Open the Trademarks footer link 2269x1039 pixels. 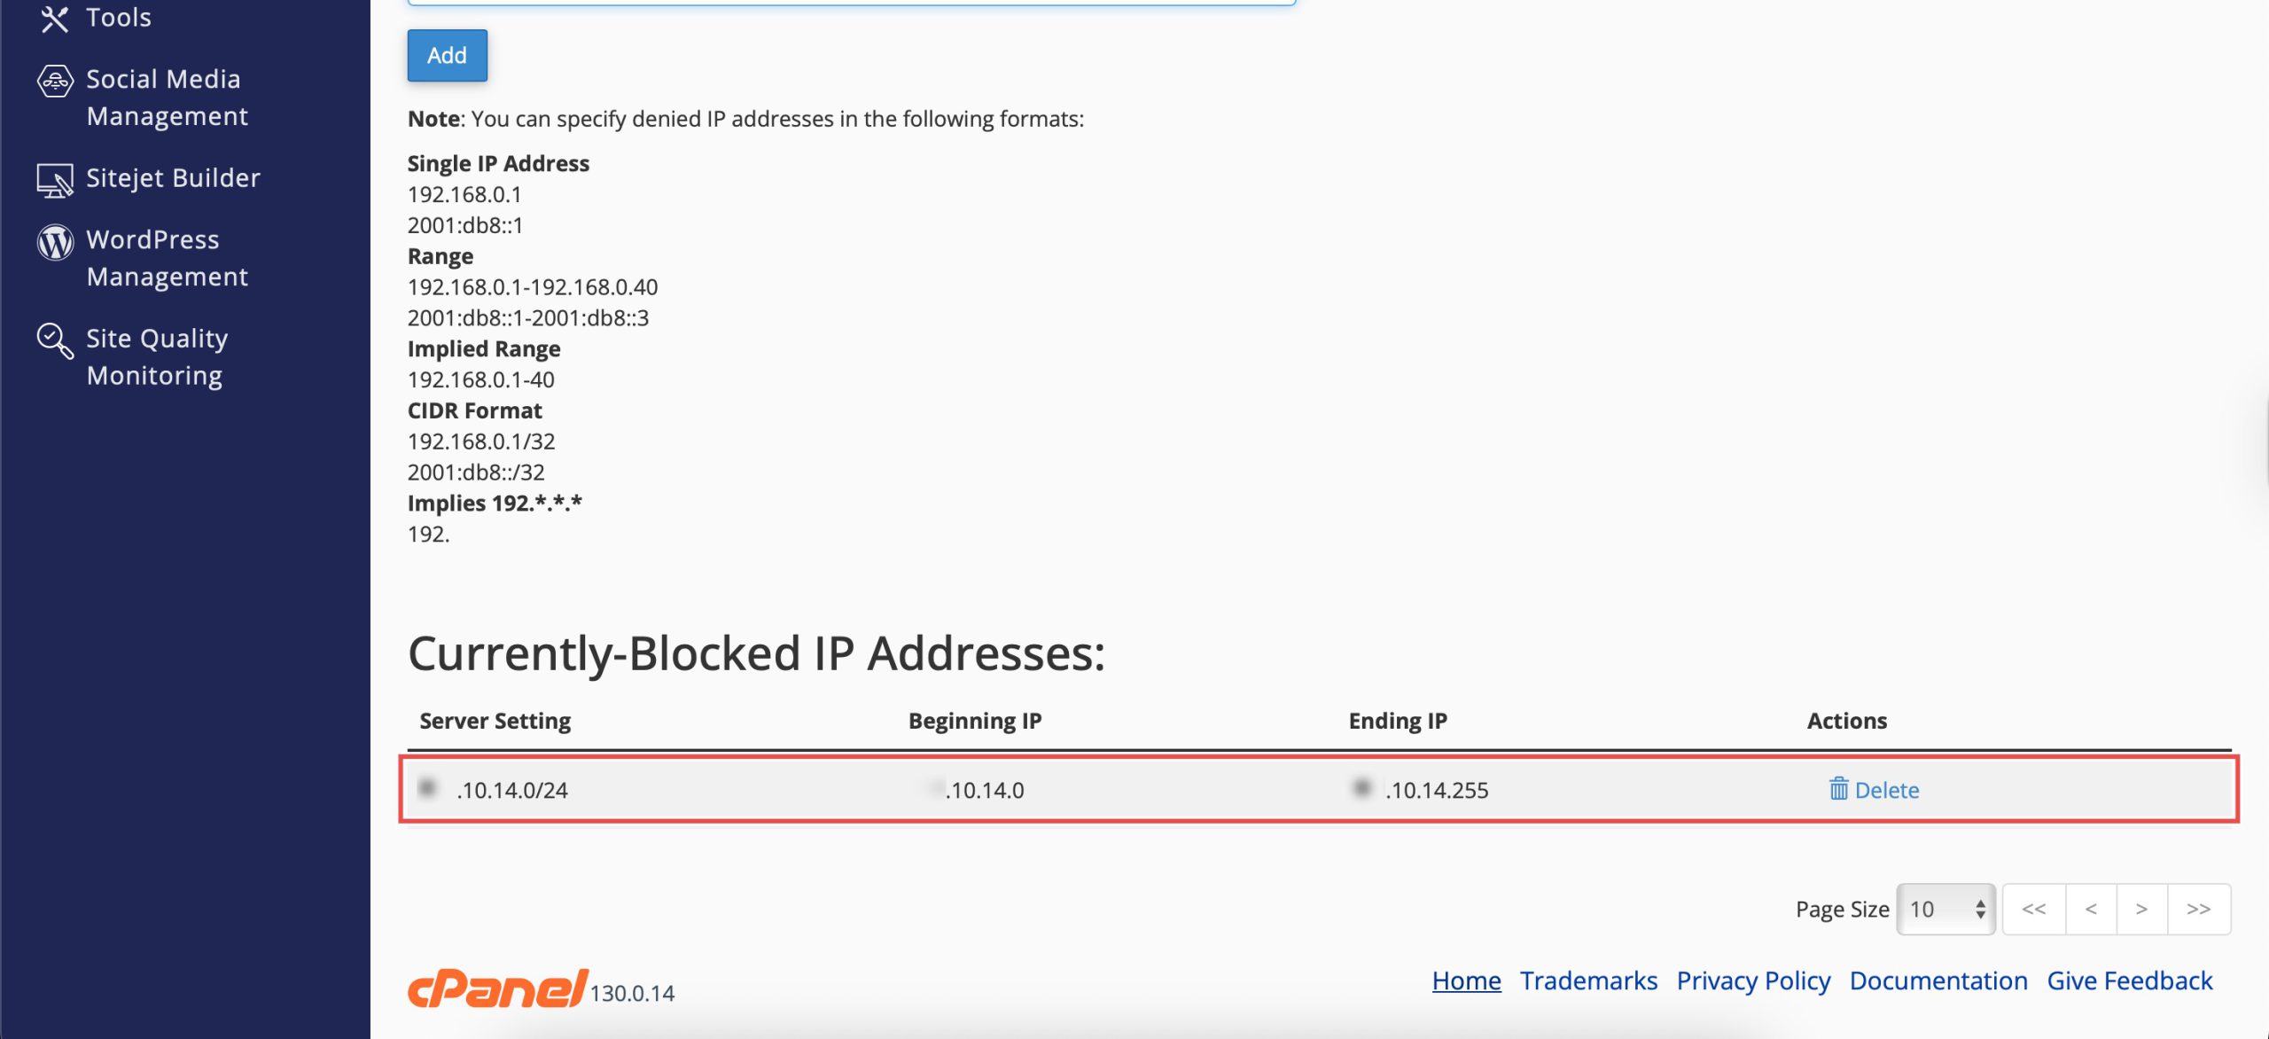pos(1588,980)
